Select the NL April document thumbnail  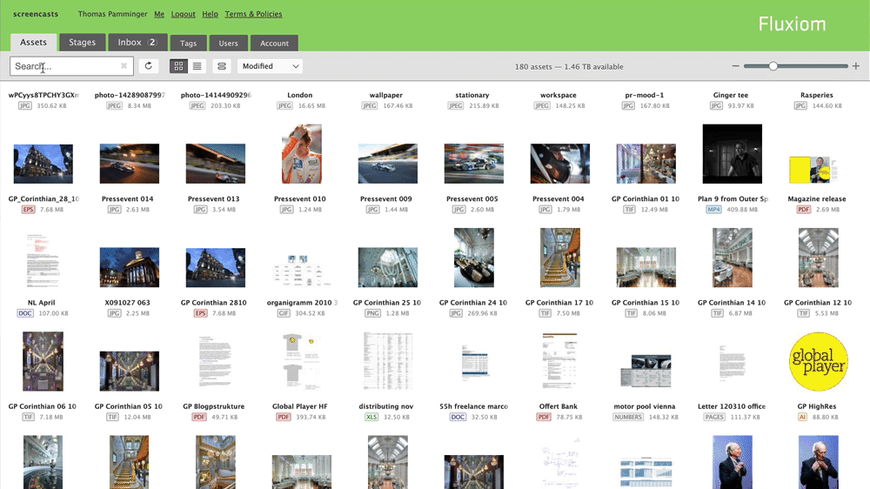pyautogui.click(x=43, y=261)
